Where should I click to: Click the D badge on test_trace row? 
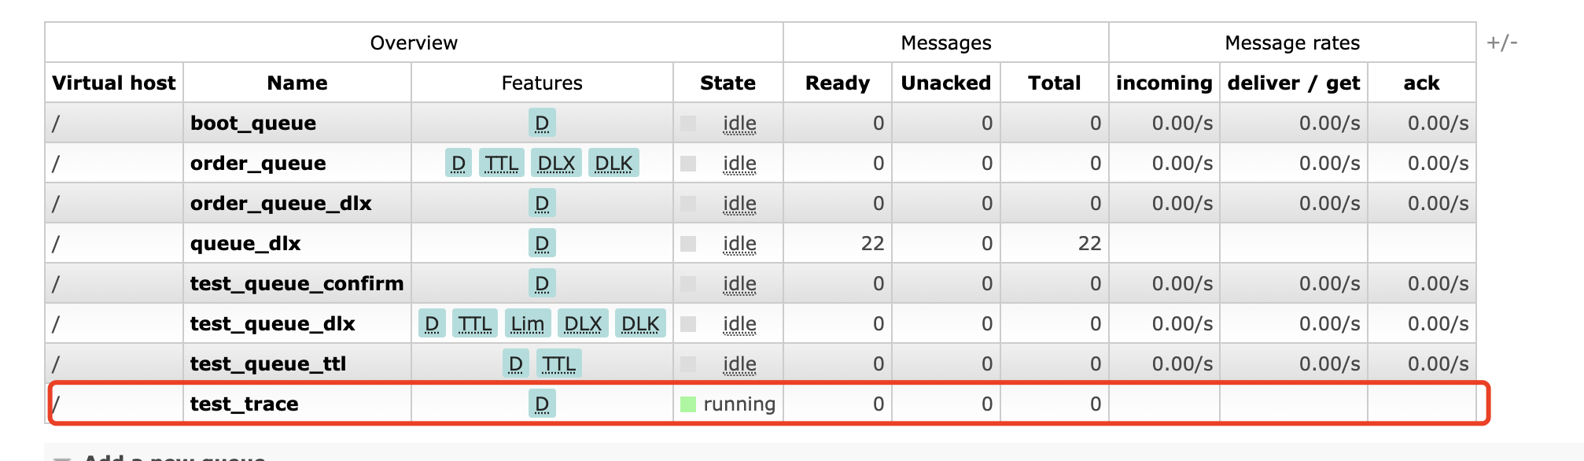(541, 404)
